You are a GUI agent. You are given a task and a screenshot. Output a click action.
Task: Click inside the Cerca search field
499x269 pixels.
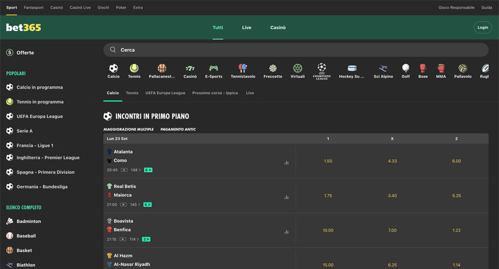296,50
